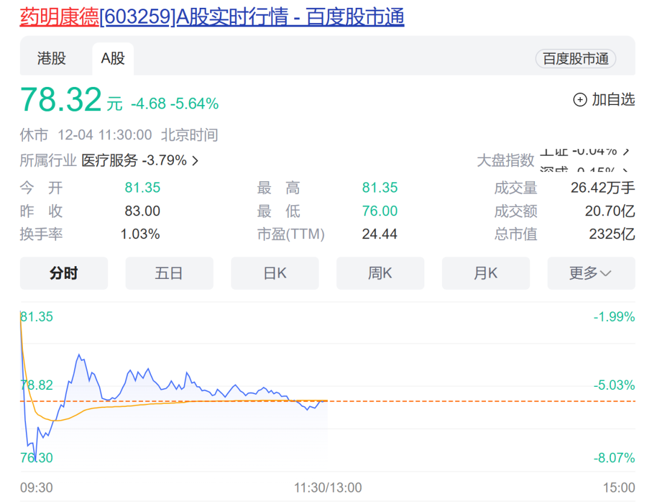
Task: Click the chart axis label -5.03%
Action: (x=614, y=385)
